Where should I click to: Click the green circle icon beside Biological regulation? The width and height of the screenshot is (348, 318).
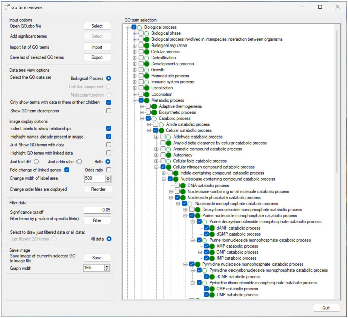[x=147, y=46]
